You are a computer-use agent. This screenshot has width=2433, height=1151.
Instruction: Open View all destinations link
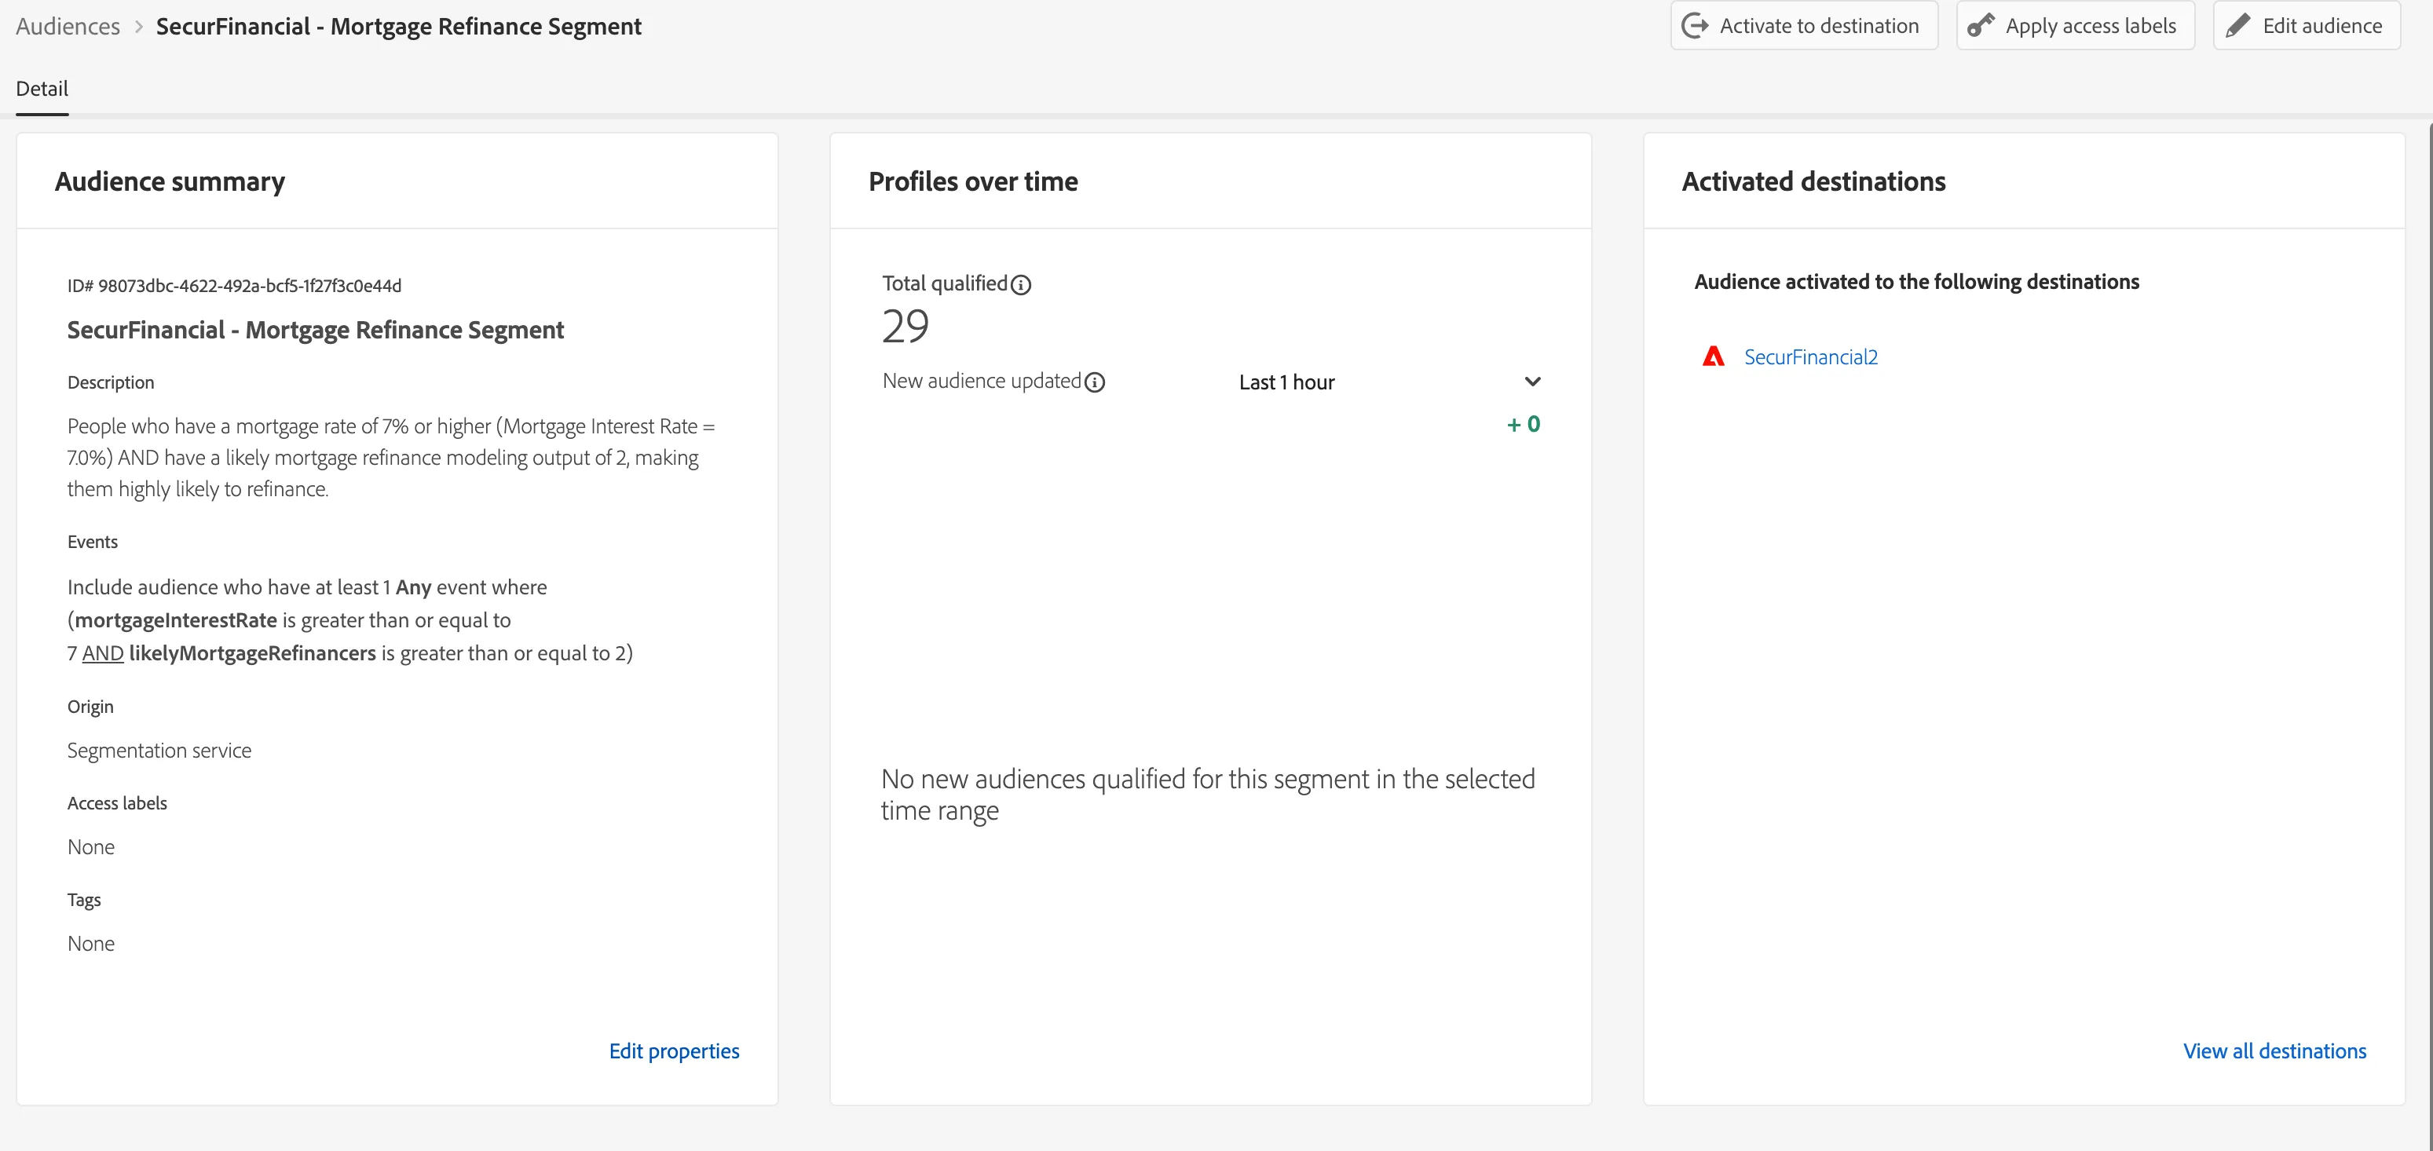[2274, 1051]
